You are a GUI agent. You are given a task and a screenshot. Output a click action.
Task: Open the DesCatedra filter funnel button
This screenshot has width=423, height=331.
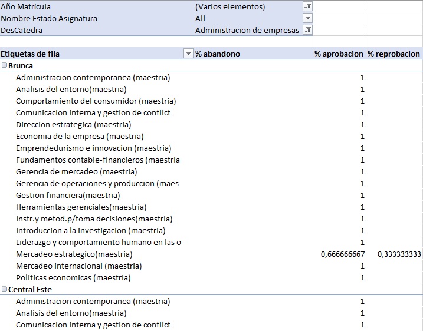307,30
